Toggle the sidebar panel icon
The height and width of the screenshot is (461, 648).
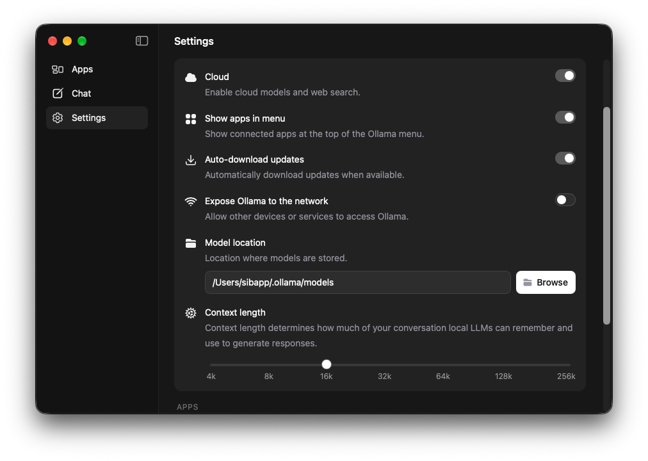click(142, 41)
